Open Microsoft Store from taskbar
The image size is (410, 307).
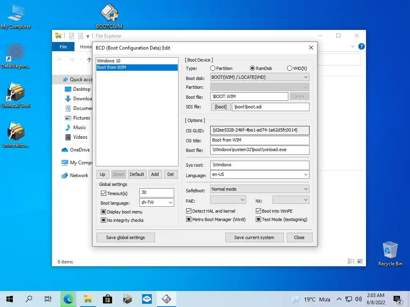coord(107,299)
